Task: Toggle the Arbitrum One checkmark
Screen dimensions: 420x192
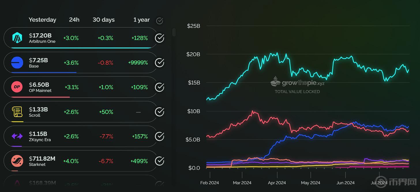Action: click(x=160, y=38)
